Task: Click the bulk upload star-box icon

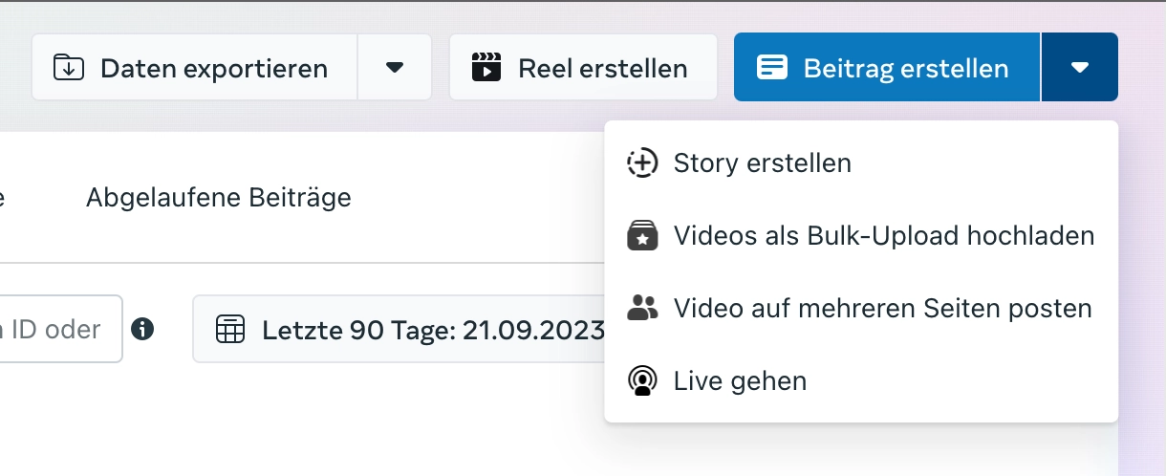Action: tap(642, 235)
